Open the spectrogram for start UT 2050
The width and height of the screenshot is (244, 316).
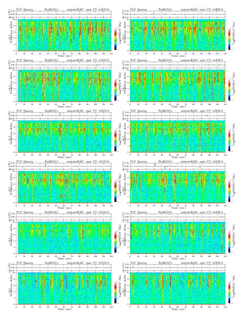coord(177,136)
